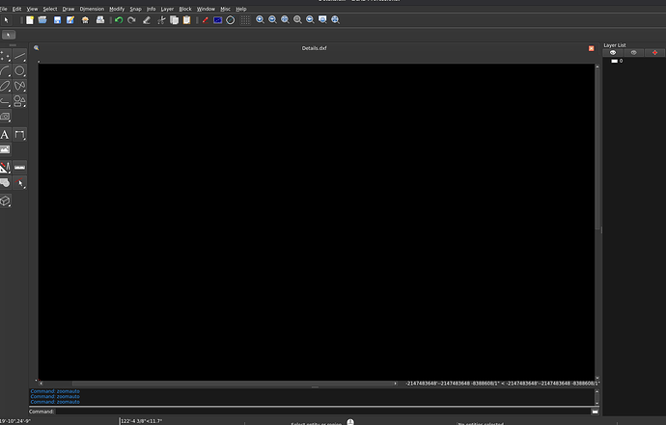Open the Dimension menu
666x425 pixels.
(92, 9)
